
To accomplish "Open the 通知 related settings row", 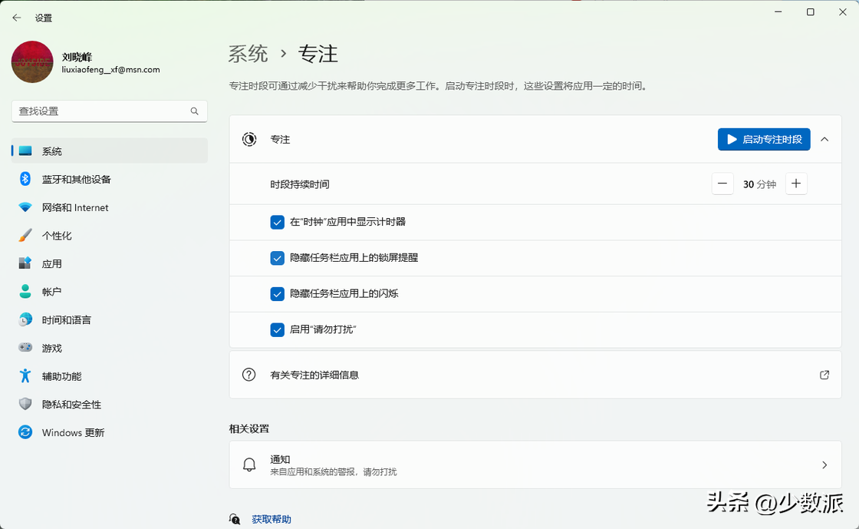I will (x=535, y=465).
